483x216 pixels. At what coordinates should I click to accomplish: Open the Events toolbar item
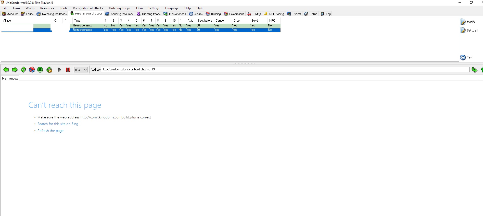(294, 14)
